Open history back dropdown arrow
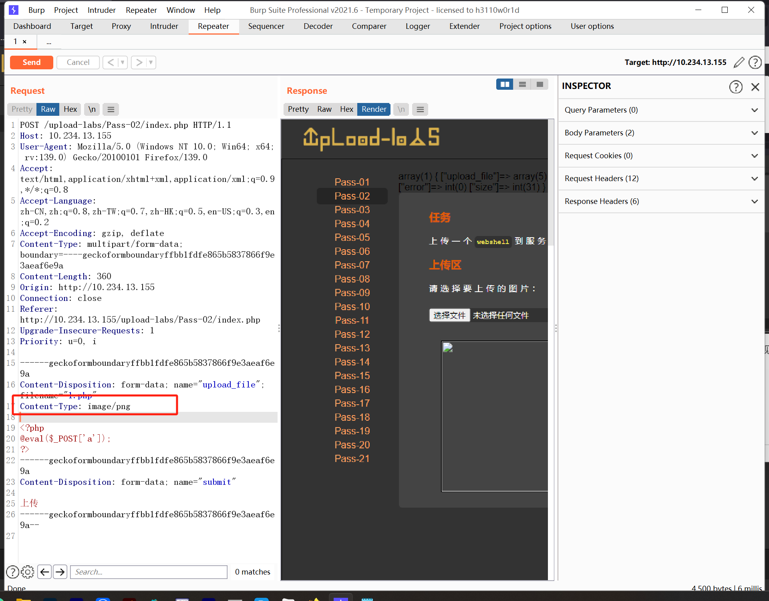 (x=123, y=62)
